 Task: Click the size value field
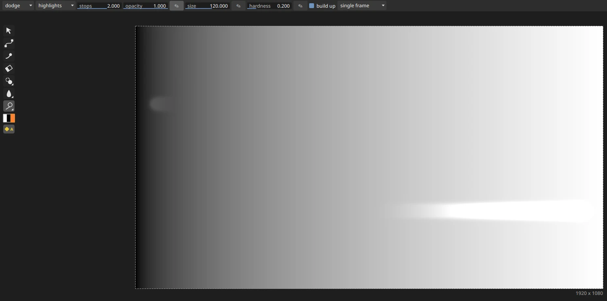208,6
